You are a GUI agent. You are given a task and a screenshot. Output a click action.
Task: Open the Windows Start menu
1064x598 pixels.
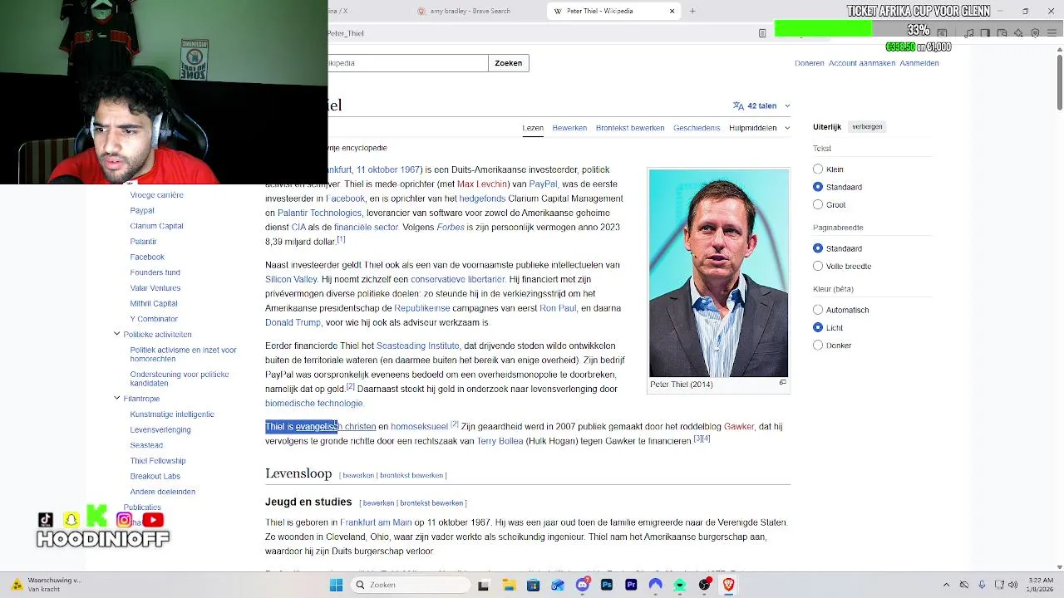337,585
